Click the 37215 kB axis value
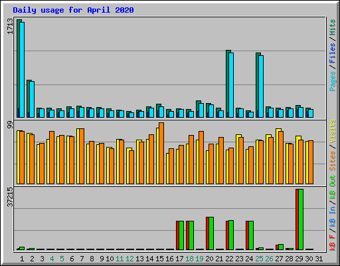The width and height of the screenshot is (340, 266). click(10, 198)
